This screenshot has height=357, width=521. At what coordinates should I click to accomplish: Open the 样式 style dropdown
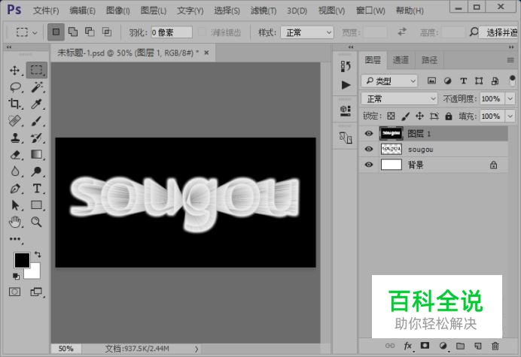point(307,32)
